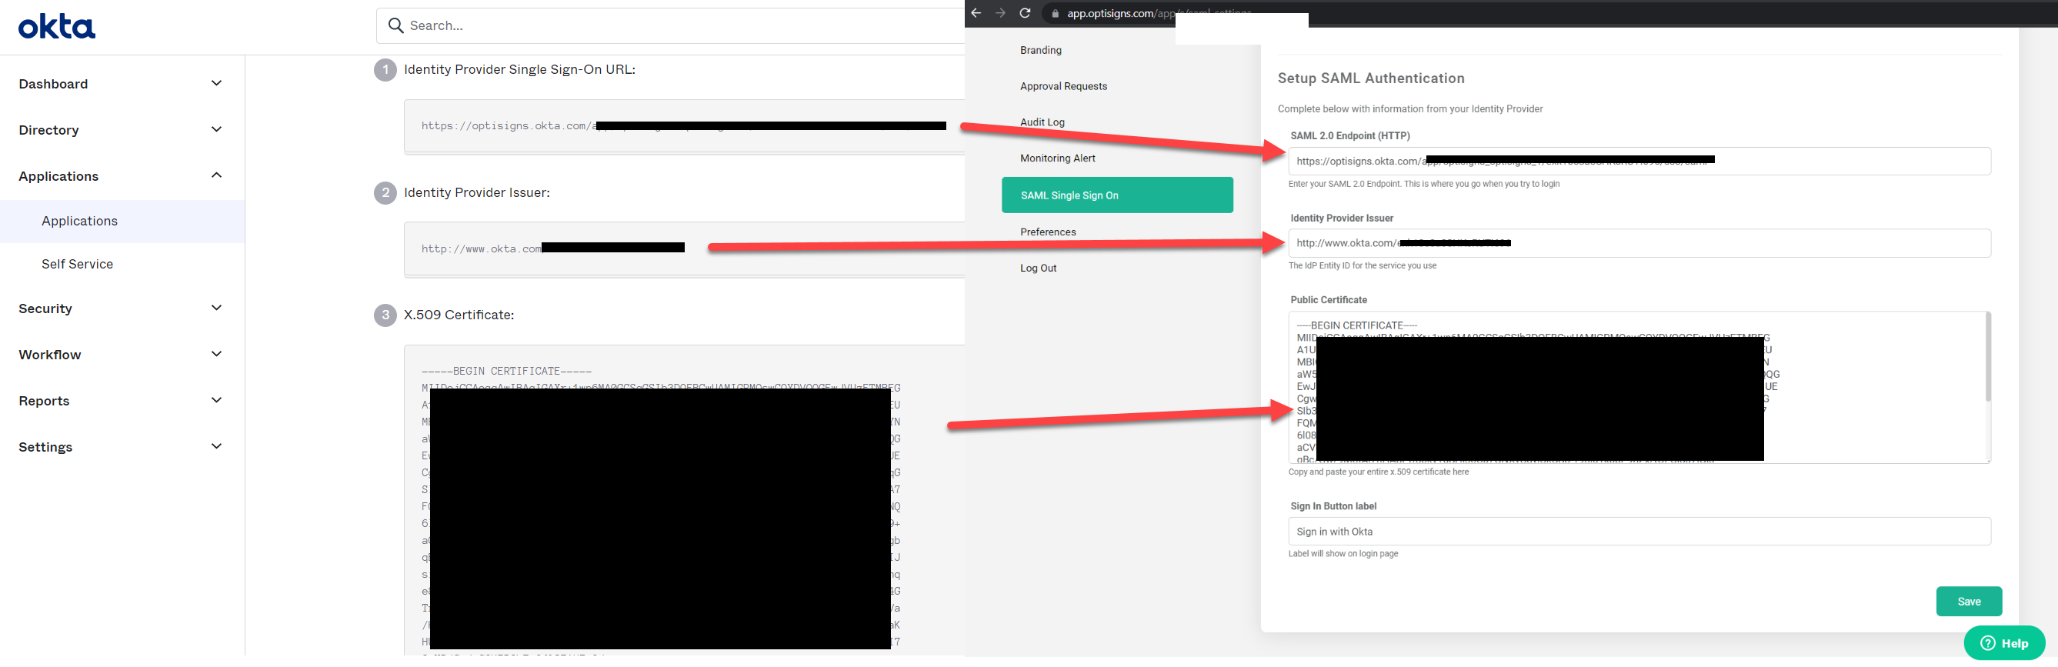Open Approval Requests in OptiSigns menu
Viewport: 2058px width, 667px height.
(1063, 86)
